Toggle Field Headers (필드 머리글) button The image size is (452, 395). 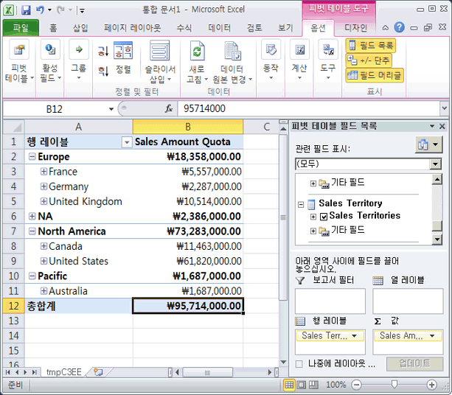pyautogui.click(x=375, y=75)
